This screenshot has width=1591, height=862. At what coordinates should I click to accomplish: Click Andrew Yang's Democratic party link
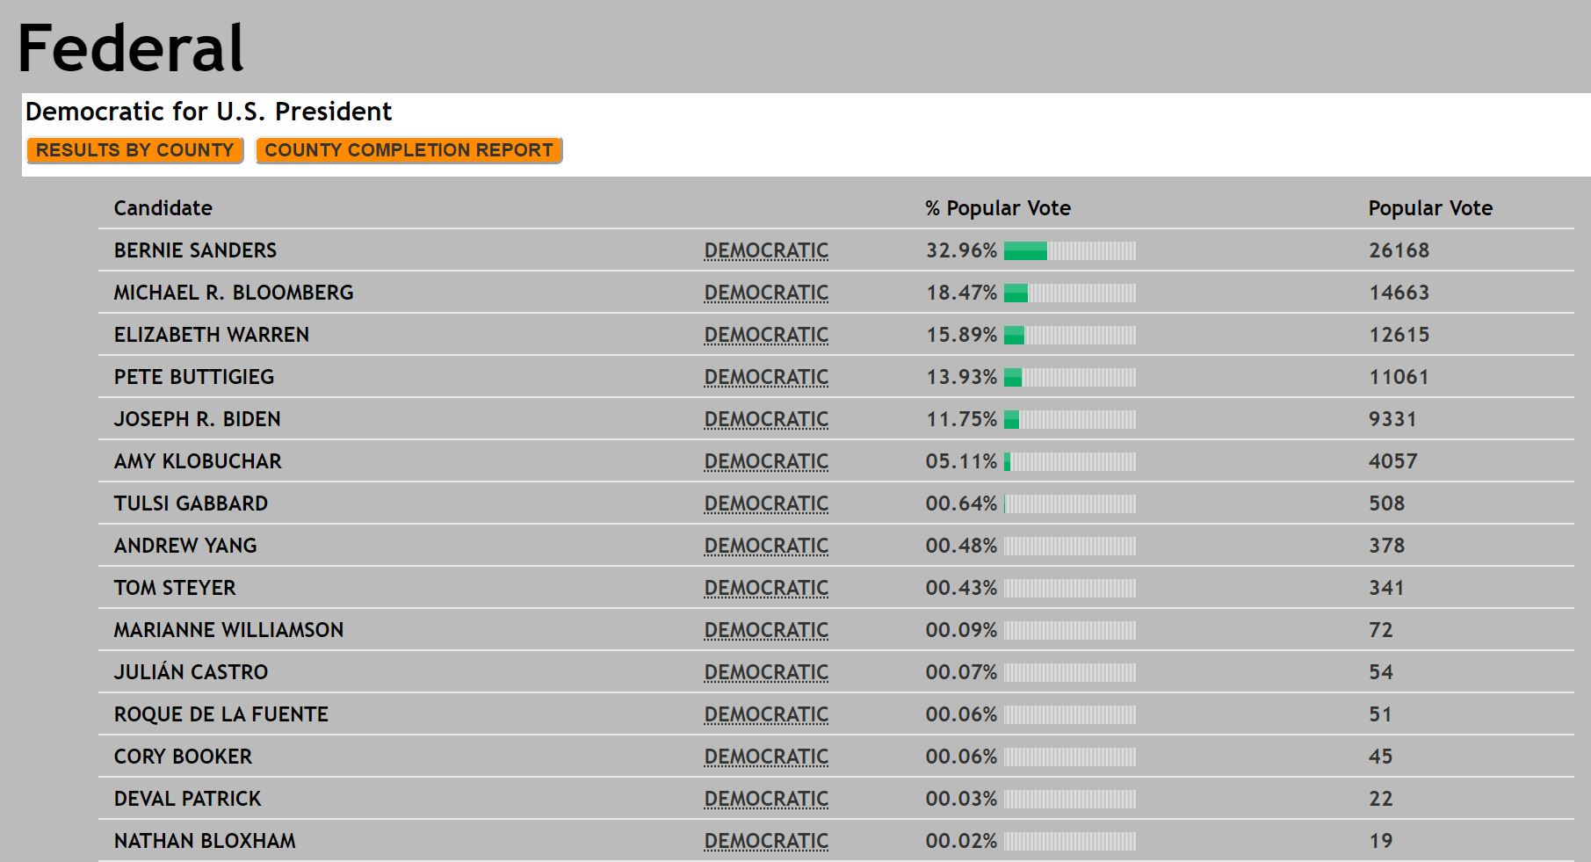[766, 546]
